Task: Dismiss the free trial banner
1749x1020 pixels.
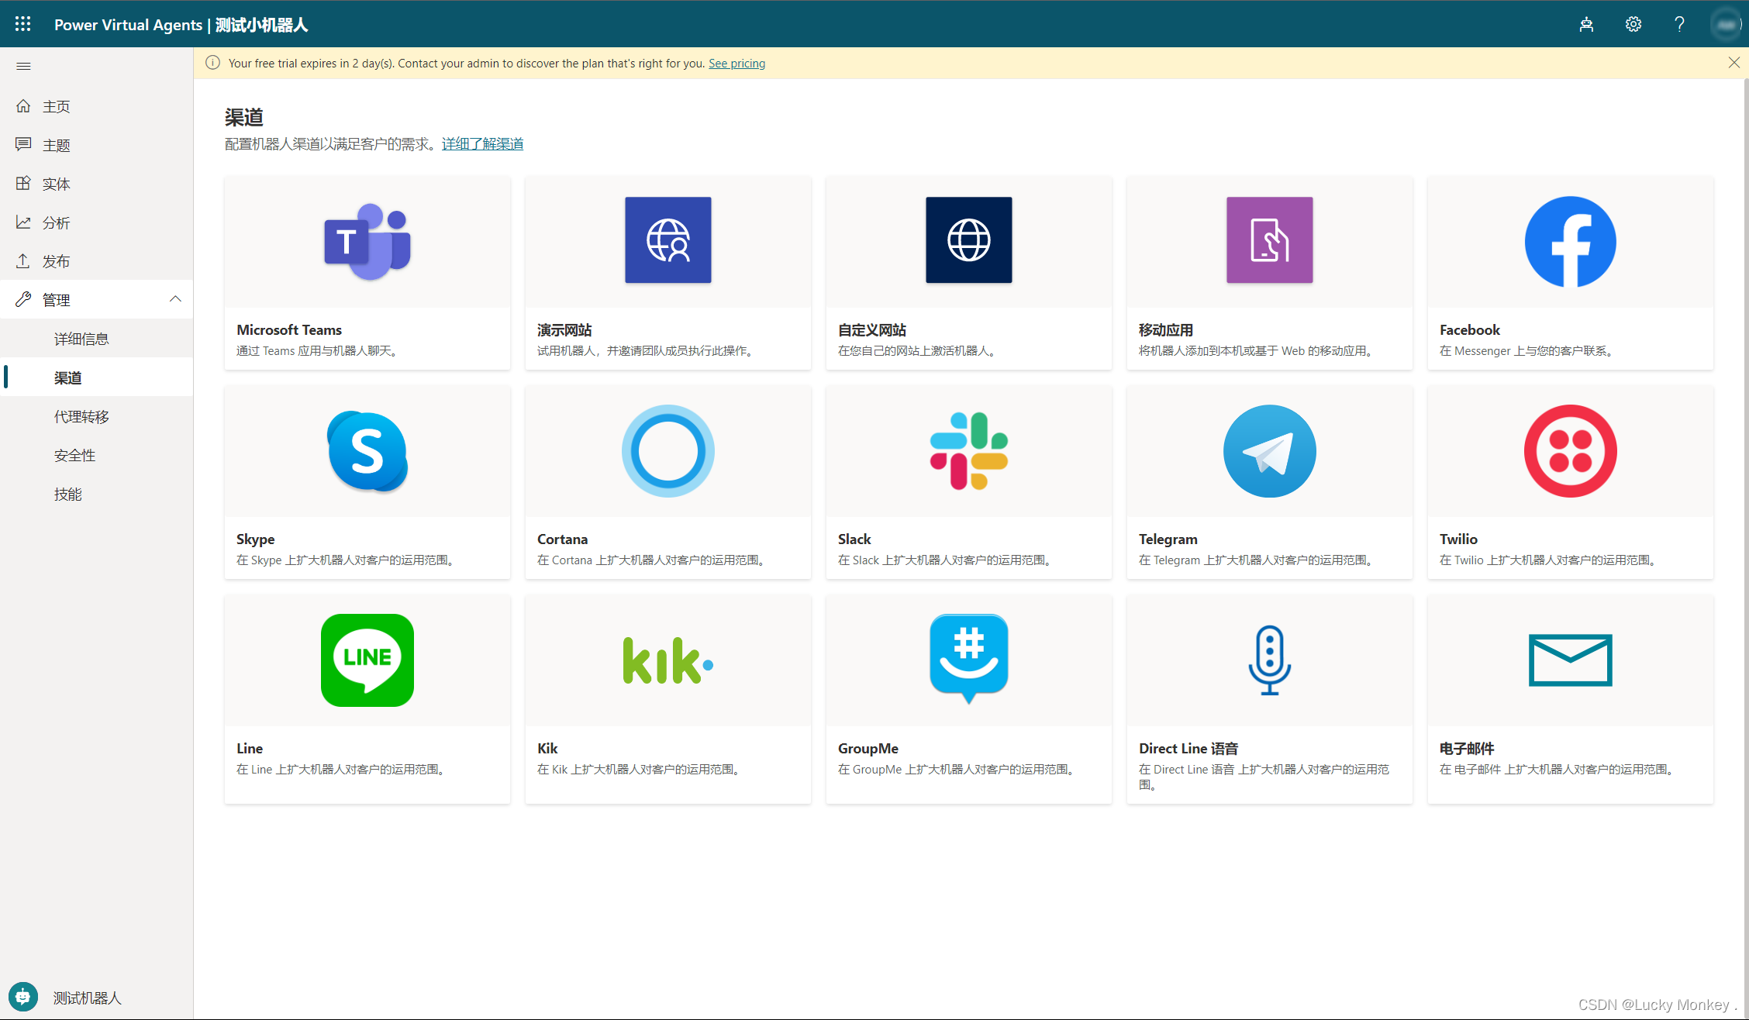Action: click(1733, 63)
